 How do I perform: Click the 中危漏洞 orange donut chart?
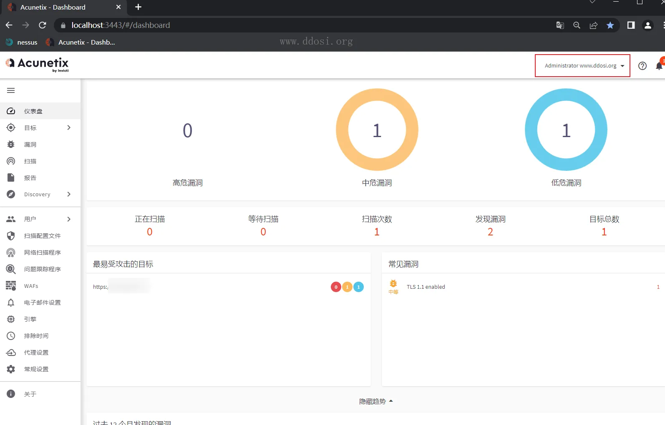pyautogui.click(x=377, y=130)
